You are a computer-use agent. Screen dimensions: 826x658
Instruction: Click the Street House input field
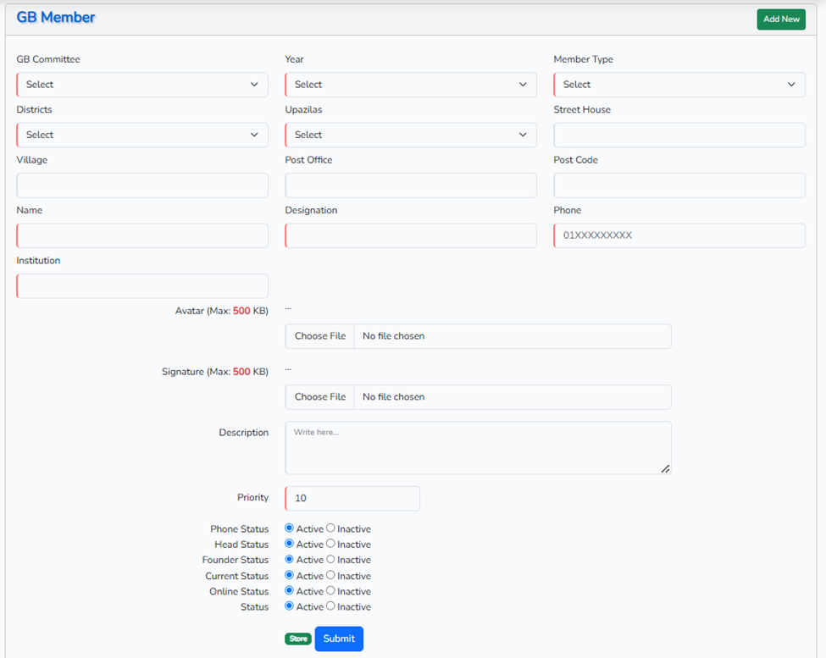[679, 135]
